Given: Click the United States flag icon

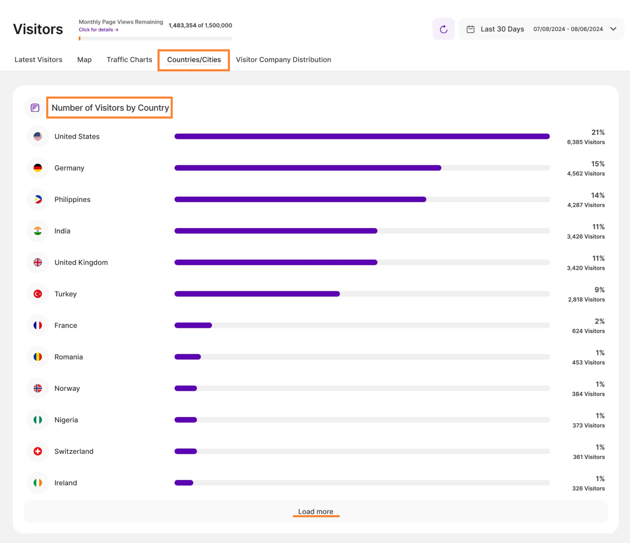Looking at the screenshot, I should (38, 136).
